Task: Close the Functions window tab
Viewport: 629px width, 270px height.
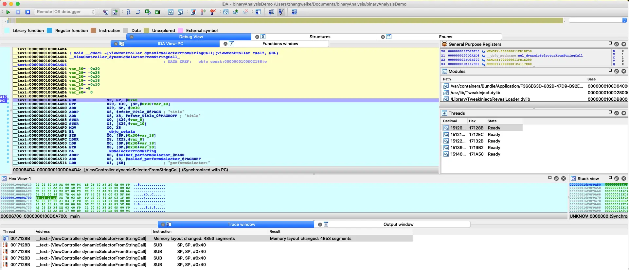Action: click(x=225, y=44)
